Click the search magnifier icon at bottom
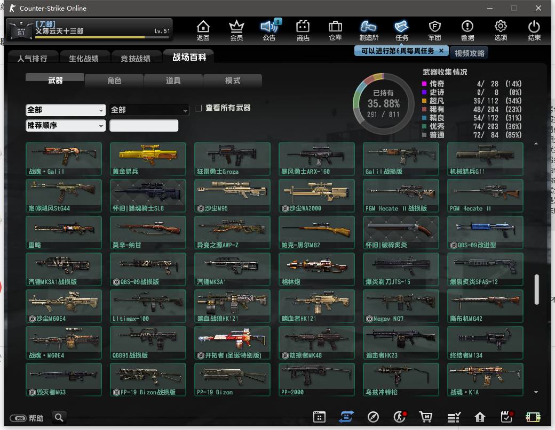The width and height of the screenshot is (555, 430). coord(59,418)
